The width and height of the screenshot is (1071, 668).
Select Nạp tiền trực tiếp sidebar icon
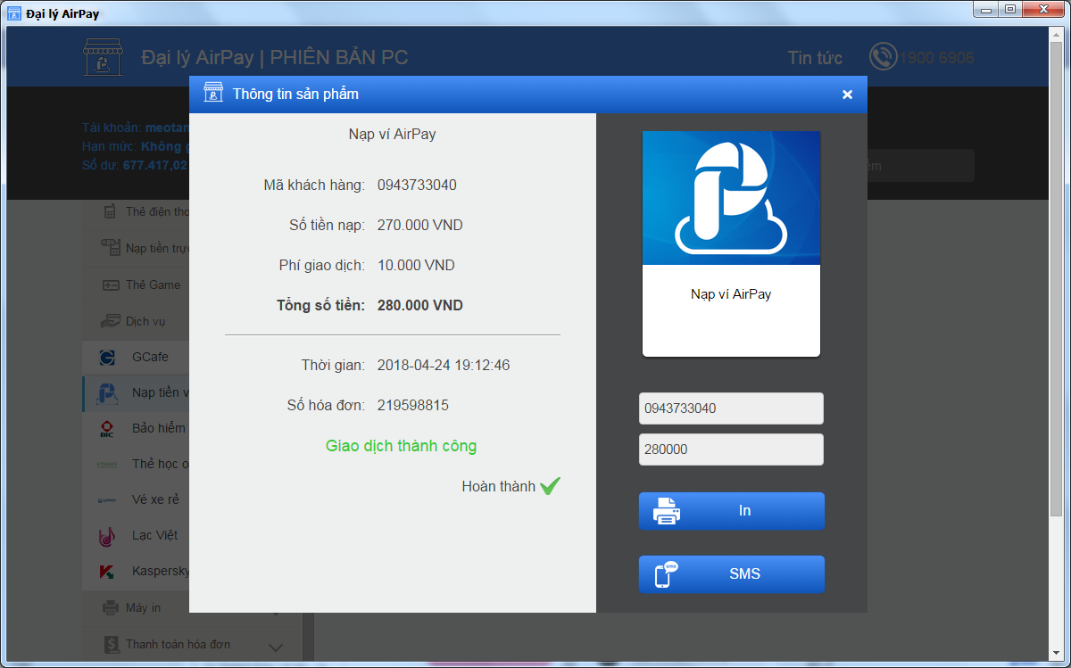111,247
